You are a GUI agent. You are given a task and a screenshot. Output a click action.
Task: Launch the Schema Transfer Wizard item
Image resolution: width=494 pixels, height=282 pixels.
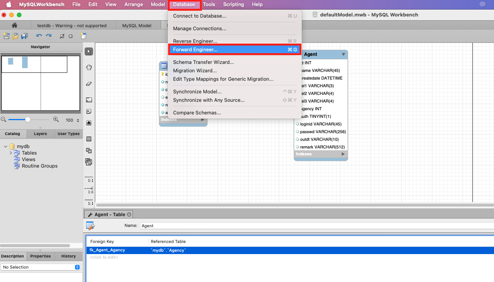click(235, 62)
